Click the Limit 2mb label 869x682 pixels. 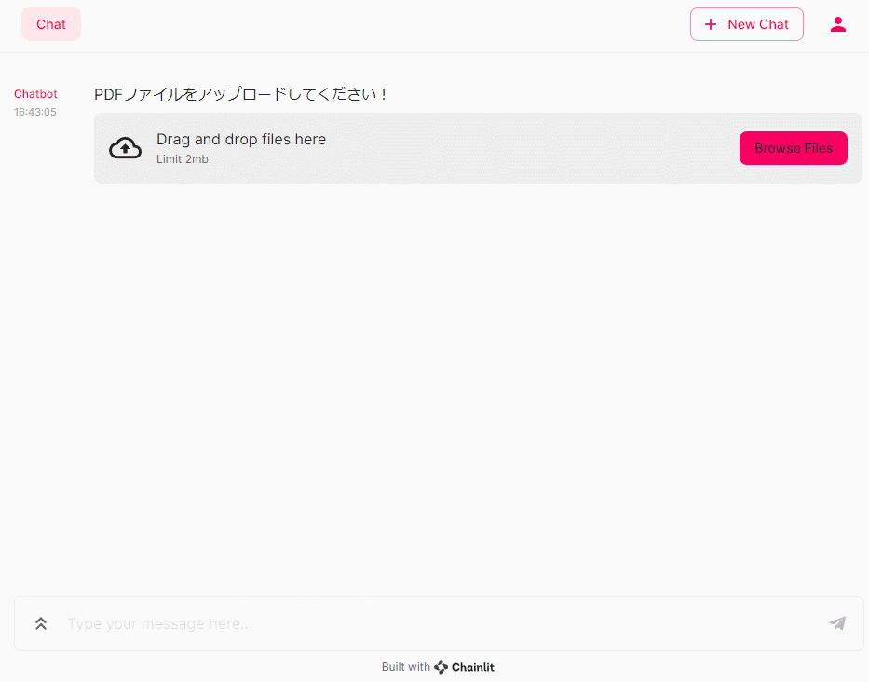(183, 159)
